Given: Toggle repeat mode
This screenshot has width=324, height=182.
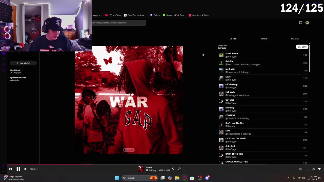Looking at the screenshot, I should point(307,169).
